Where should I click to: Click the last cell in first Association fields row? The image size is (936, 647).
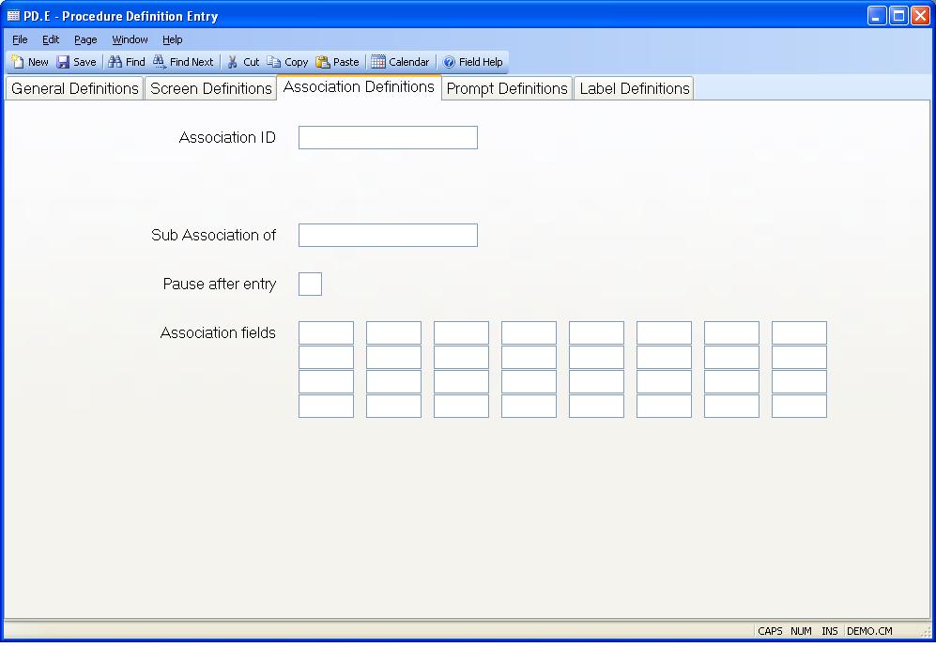pyautogui.click(x=799, y=333)
